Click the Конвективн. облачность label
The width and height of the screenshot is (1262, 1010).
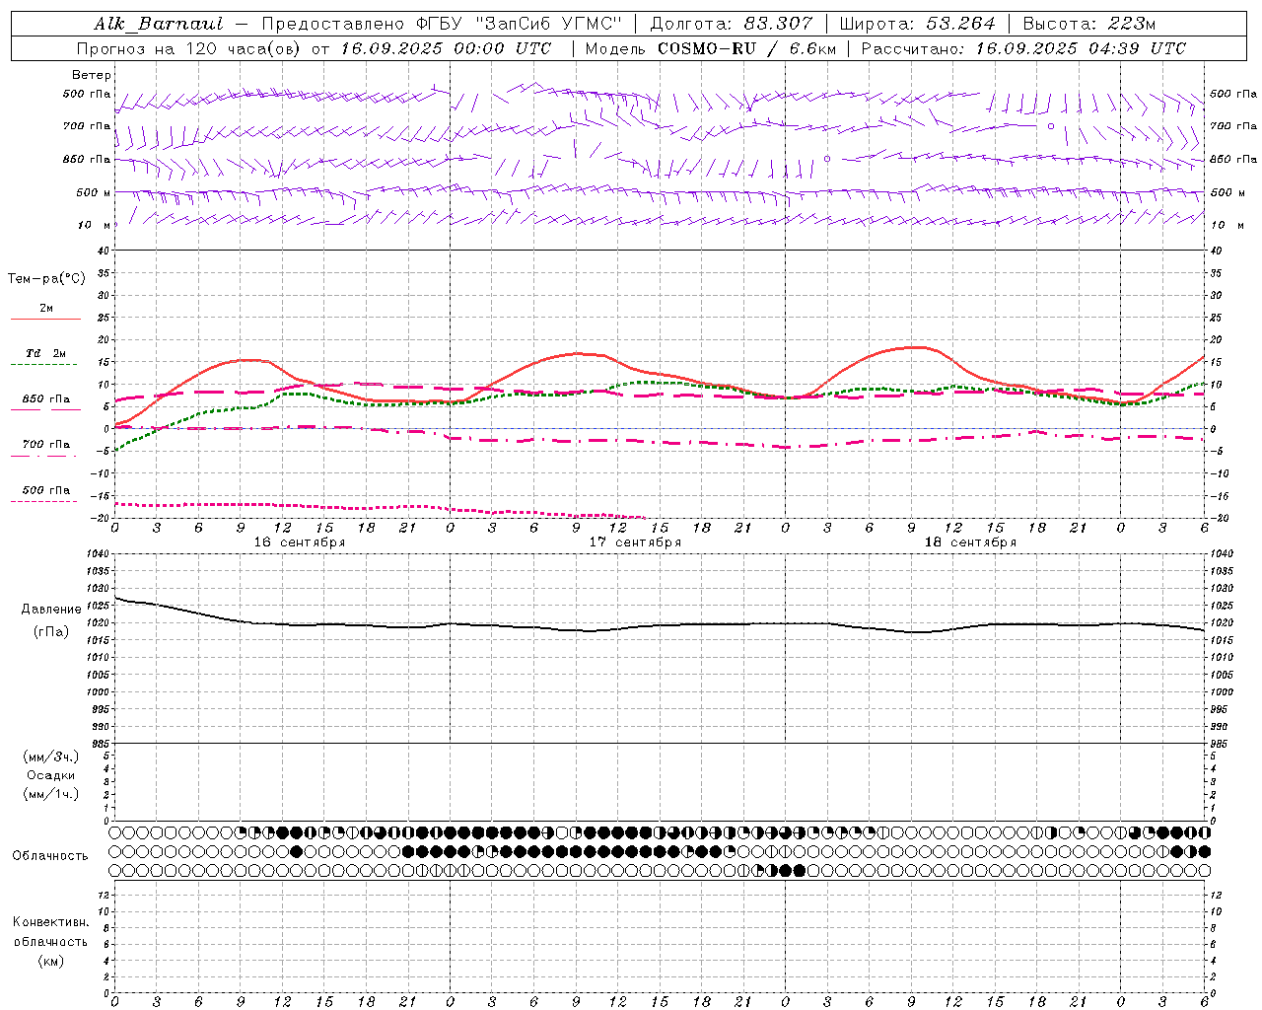coord(50,932)
